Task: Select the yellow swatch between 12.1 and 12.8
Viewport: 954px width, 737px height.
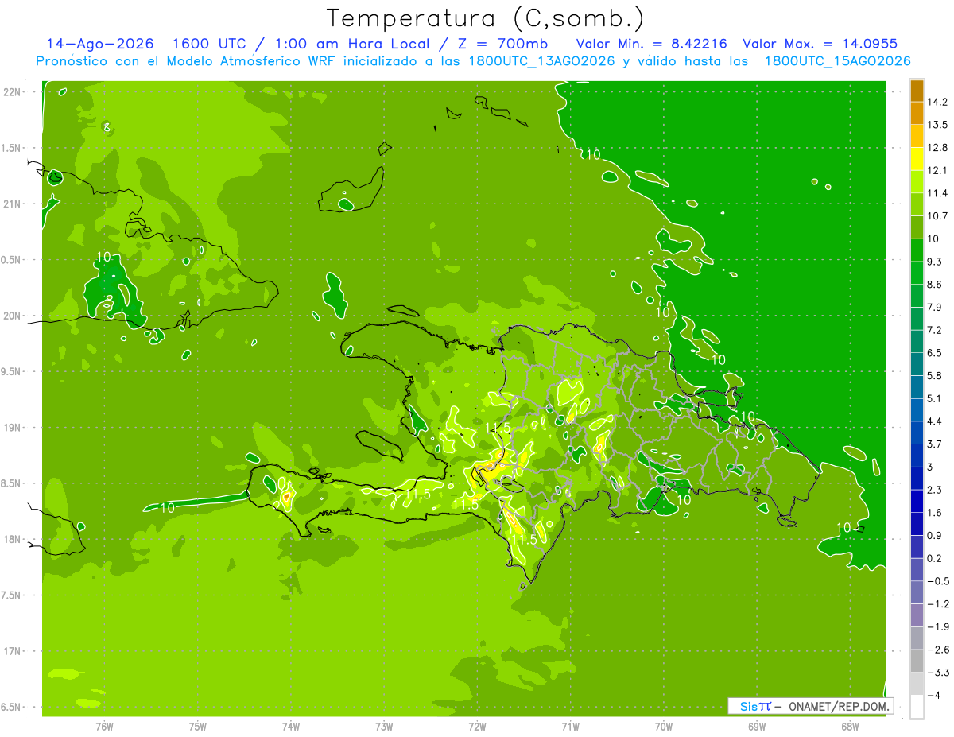Action: 917,159
